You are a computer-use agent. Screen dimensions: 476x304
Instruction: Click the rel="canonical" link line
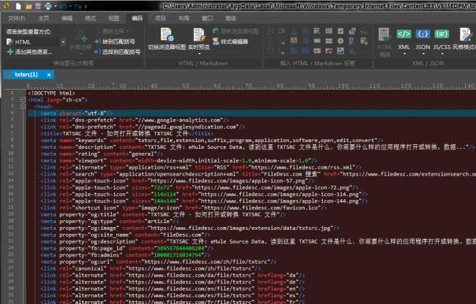(150, 269)
